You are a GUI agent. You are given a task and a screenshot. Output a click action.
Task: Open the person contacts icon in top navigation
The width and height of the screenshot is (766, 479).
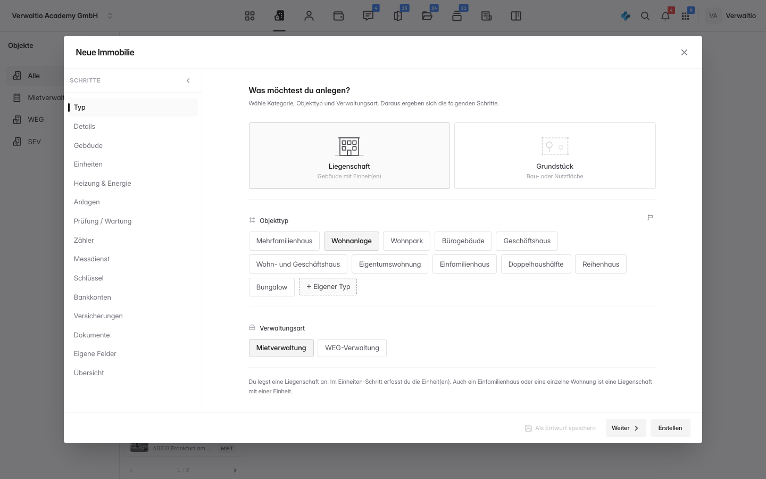pos(309,16)
